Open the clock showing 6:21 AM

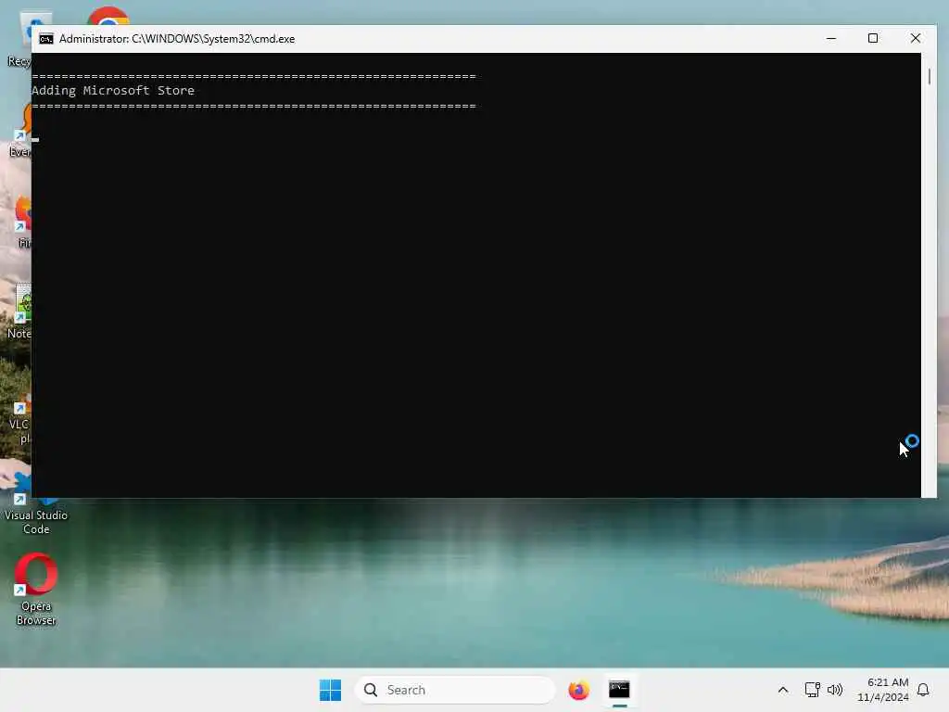[882, 690]
